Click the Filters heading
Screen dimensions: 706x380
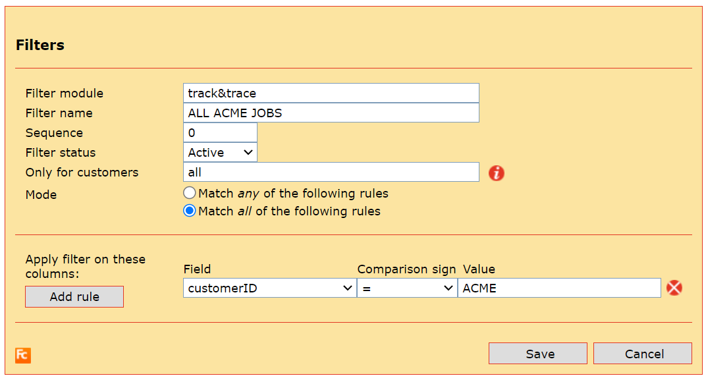(40, 45)
